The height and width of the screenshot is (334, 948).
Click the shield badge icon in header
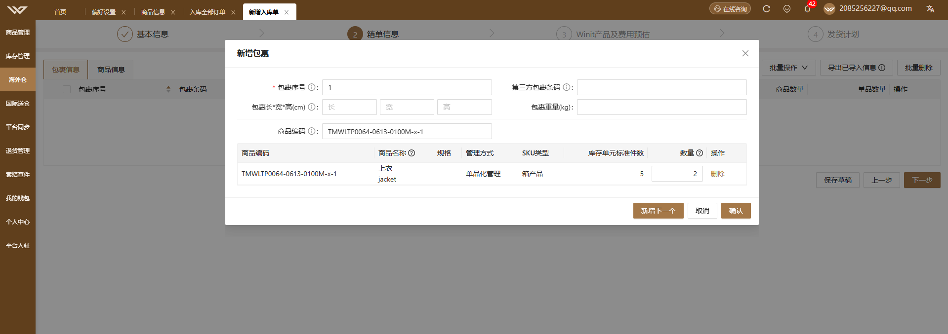coord(787,9)
